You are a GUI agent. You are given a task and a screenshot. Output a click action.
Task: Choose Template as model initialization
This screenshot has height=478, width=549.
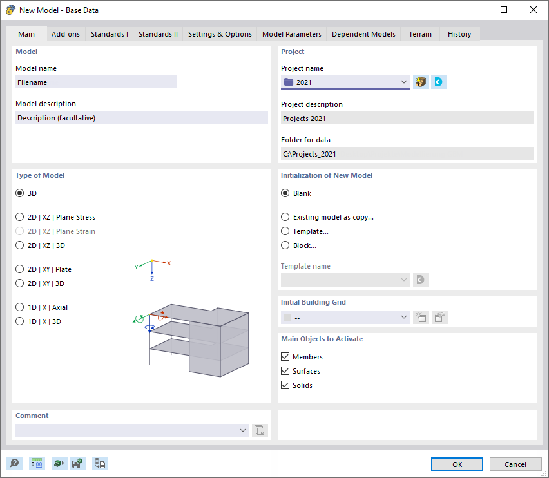point(285,231)
